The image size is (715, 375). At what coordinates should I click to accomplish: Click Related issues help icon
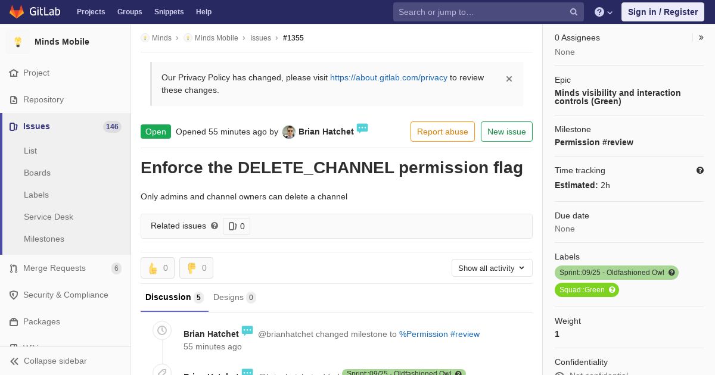coord(214,226)
